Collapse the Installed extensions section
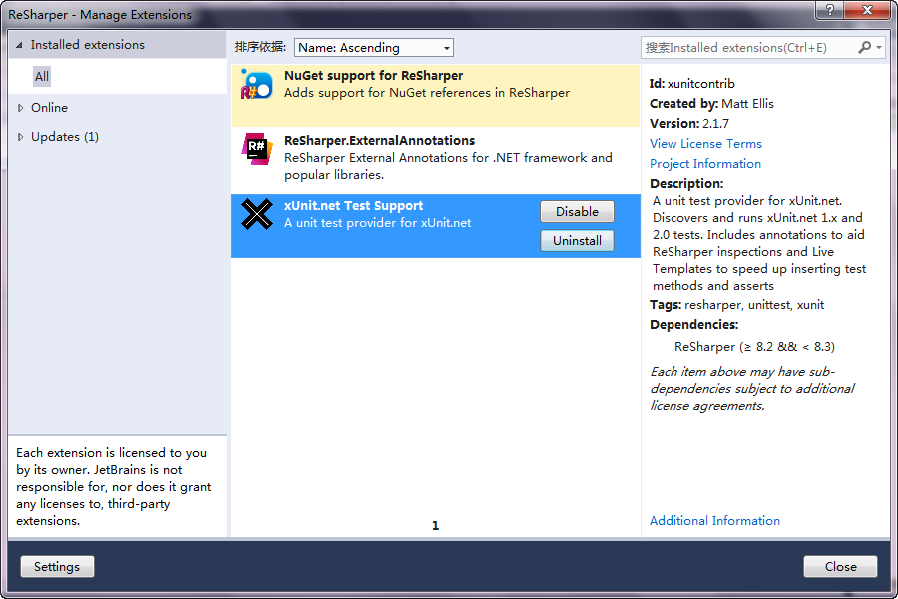The height and width of the screenshot is (599, 898). point(20,45)
